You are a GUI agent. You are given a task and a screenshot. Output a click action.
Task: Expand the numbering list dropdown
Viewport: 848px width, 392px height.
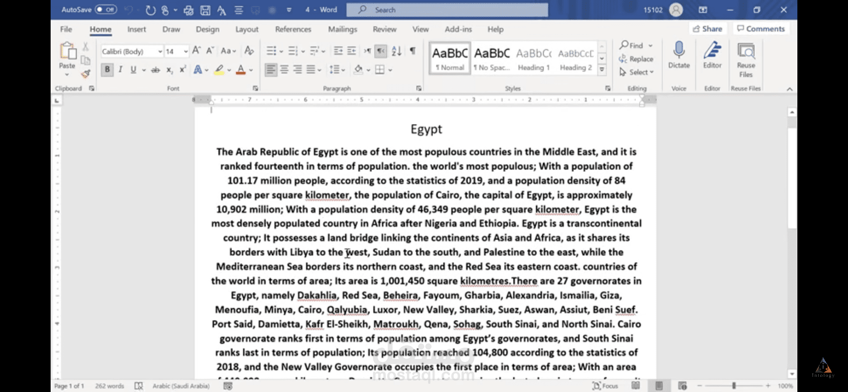[x=303, y=51]
